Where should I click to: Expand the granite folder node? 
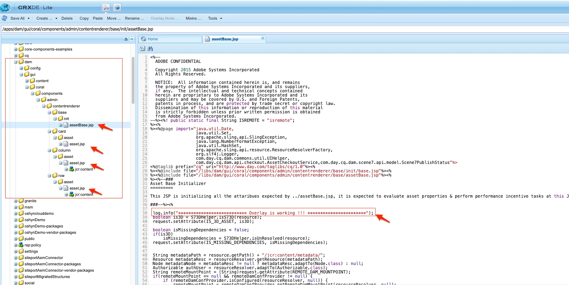coord(15,201)
